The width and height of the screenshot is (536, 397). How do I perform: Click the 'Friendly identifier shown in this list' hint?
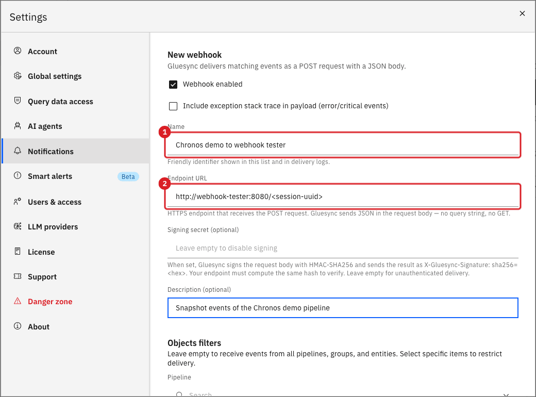tap(248, 162)
